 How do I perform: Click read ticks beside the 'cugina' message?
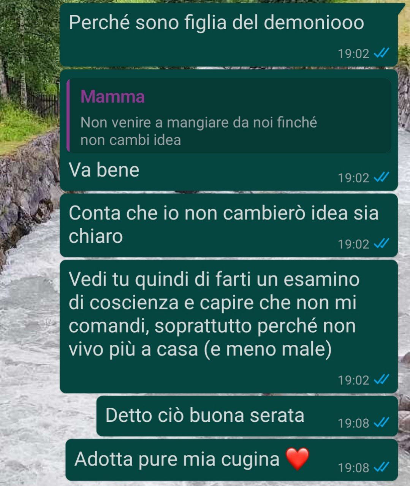tap(382, 467)
